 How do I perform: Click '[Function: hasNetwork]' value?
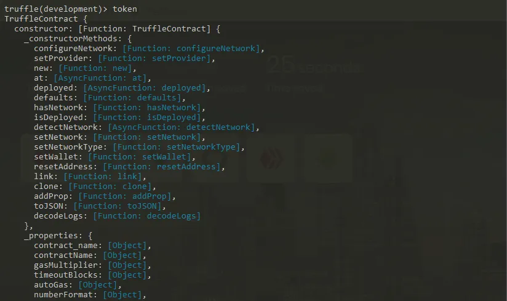coord(147,108)
